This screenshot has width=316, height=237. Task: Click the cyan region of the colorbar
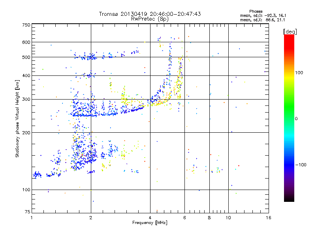[x=289, y=136]
